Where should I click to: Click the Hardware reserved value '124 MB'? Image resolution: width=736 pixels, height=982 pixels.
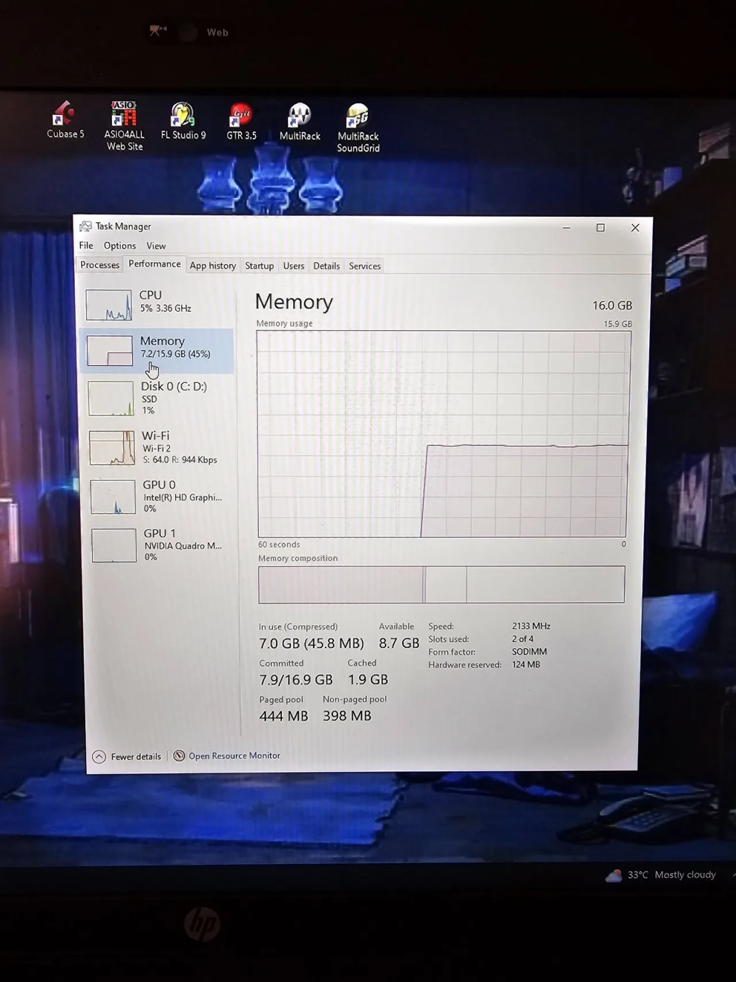click(526, 664)
